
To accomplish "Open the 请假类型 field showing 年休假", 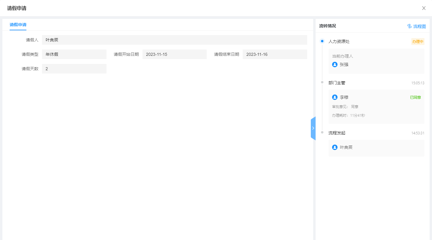I will coord(74,54).
